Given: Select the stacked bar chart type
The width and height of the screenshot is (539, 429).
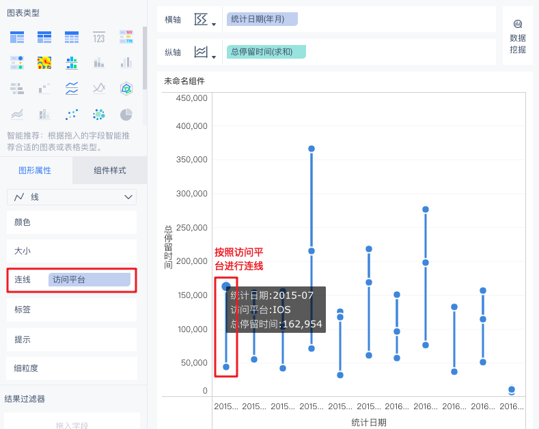Looking at the screenshot, I should click(x=99, y=63).
